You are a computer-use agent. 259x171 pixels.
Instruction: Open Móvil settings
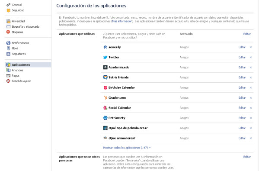(x=15, y=48)
